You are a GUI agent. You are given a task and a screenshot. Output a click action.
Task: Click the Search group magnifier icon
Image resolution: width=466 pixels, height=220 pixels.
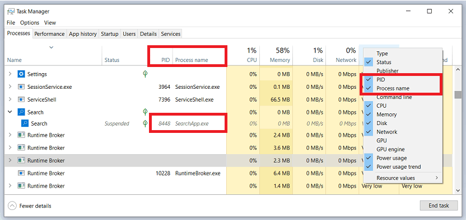21,112
